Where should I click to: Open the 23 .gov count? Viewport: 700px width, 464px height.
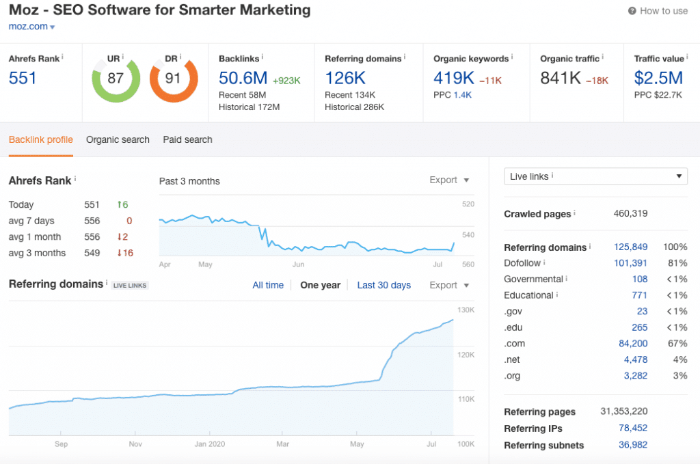click(642, 312)
